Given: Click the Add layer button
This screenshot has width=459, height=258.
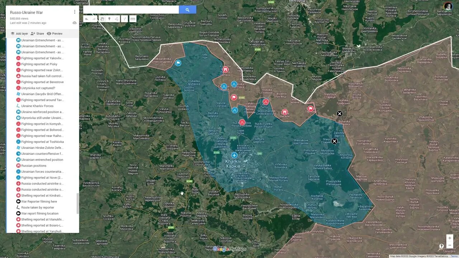Looking at the screenshot, I should tap(19, 34).
